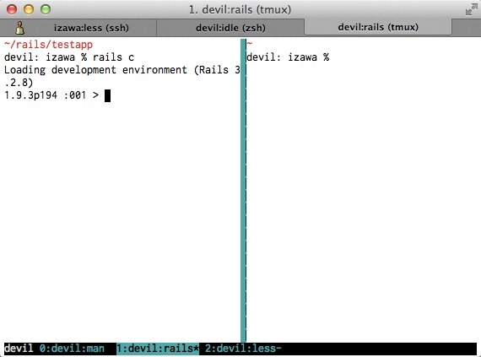Click the chess pawn icon in first tab

pos(20,28)
